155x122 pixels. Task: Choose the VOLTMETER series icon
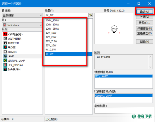coord(5,38)
